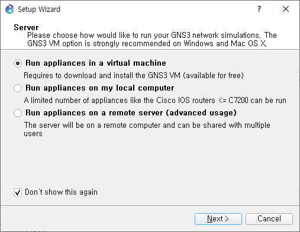Viewport: 300px width, 232px height.
Task: Choose the local computer radio button
Action: point(18,88)
